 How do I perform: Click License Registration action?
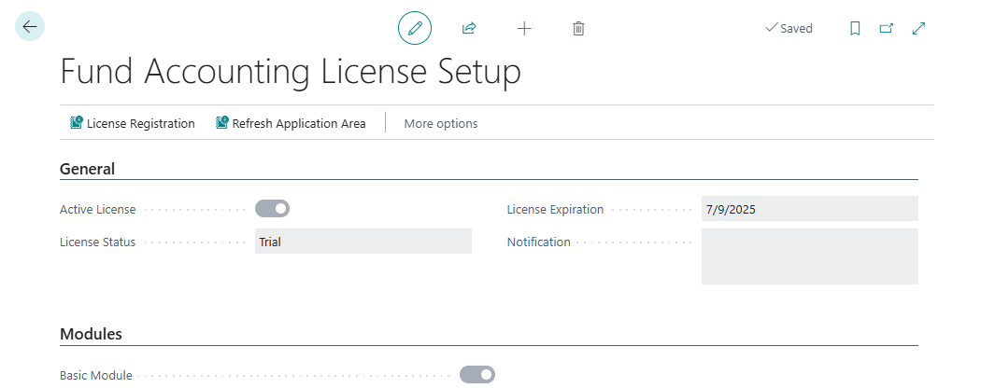coord(132,123)
